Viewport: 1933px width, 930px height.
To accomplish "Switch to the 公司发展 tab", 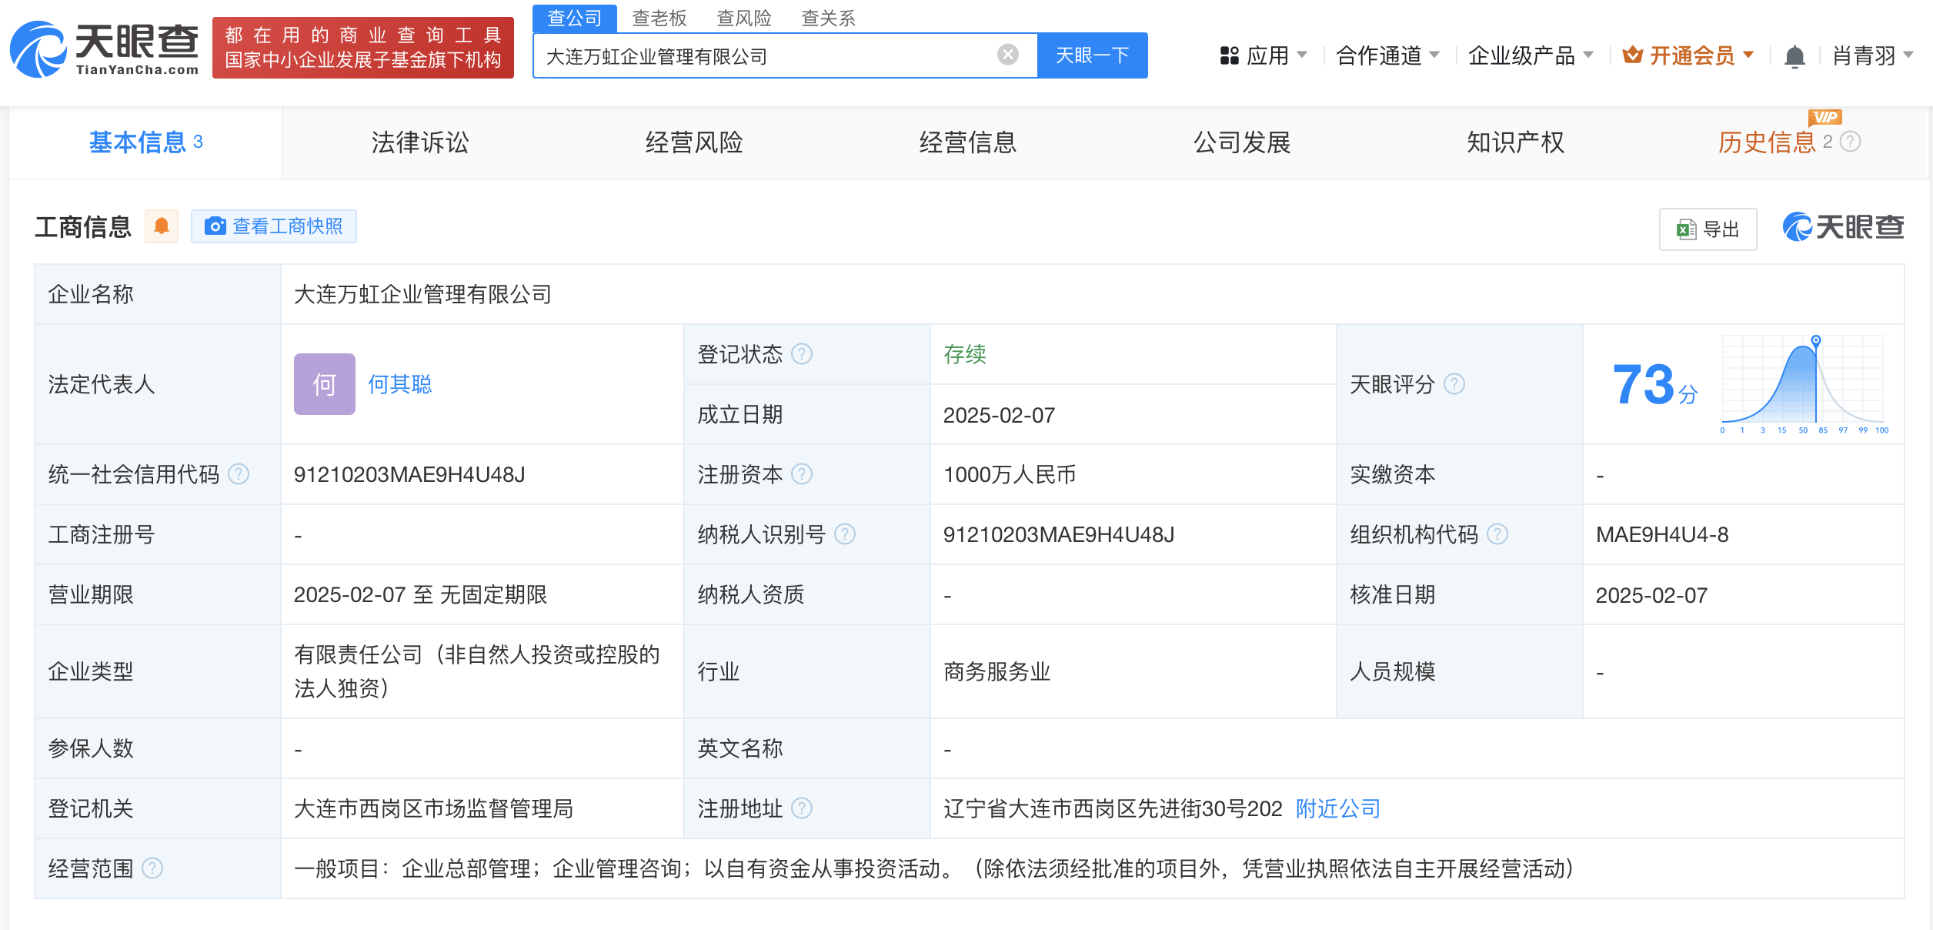I will coord(1242,142).
